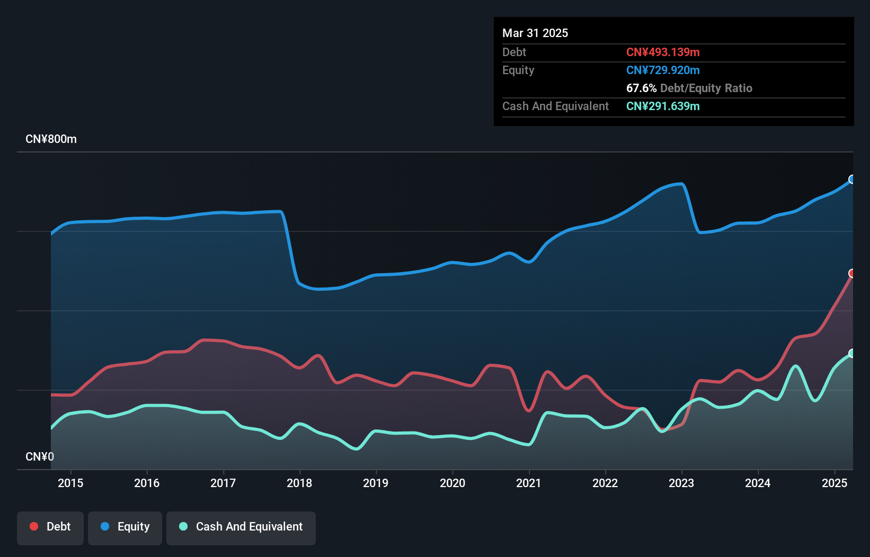Click the red Debt legend dot

[x=34, y=526]
